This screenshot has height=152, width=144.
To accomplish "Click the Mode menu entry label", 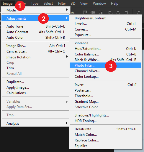I will point(11,10).
